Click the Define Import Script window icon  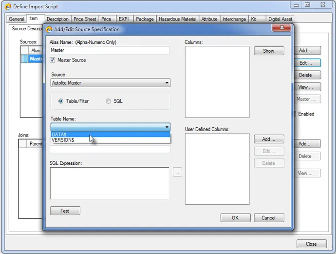pyautogui.click(x=8, y=6)
